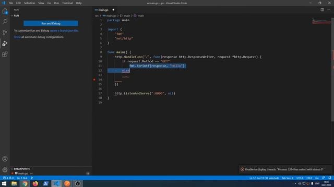334x187 pixels.
Task: Click the split editor icon
Action: point(322,10)
